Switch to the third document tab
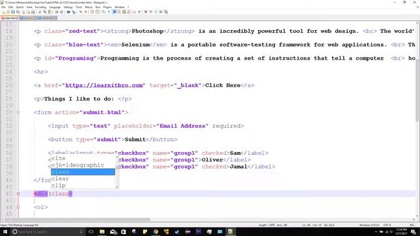The image size is (420, 236). click(47, 18)
